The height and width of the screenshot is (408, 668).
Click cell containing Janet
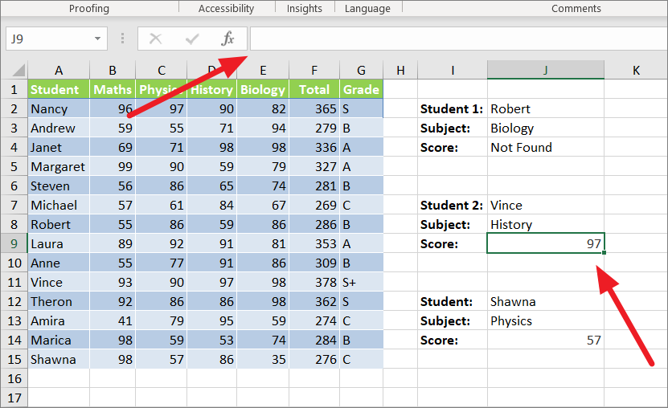(x=59, y=148)
